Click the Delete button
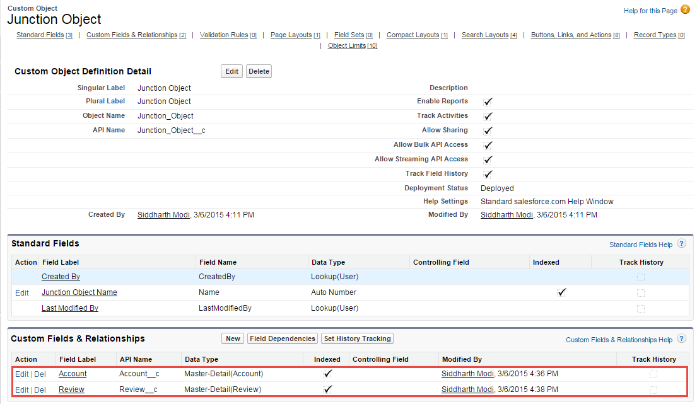The image size is (697, 404). (259, 71)
